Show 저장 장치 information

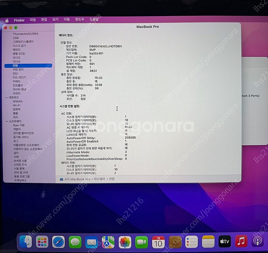pyautogui.click(x=18, y=69)
